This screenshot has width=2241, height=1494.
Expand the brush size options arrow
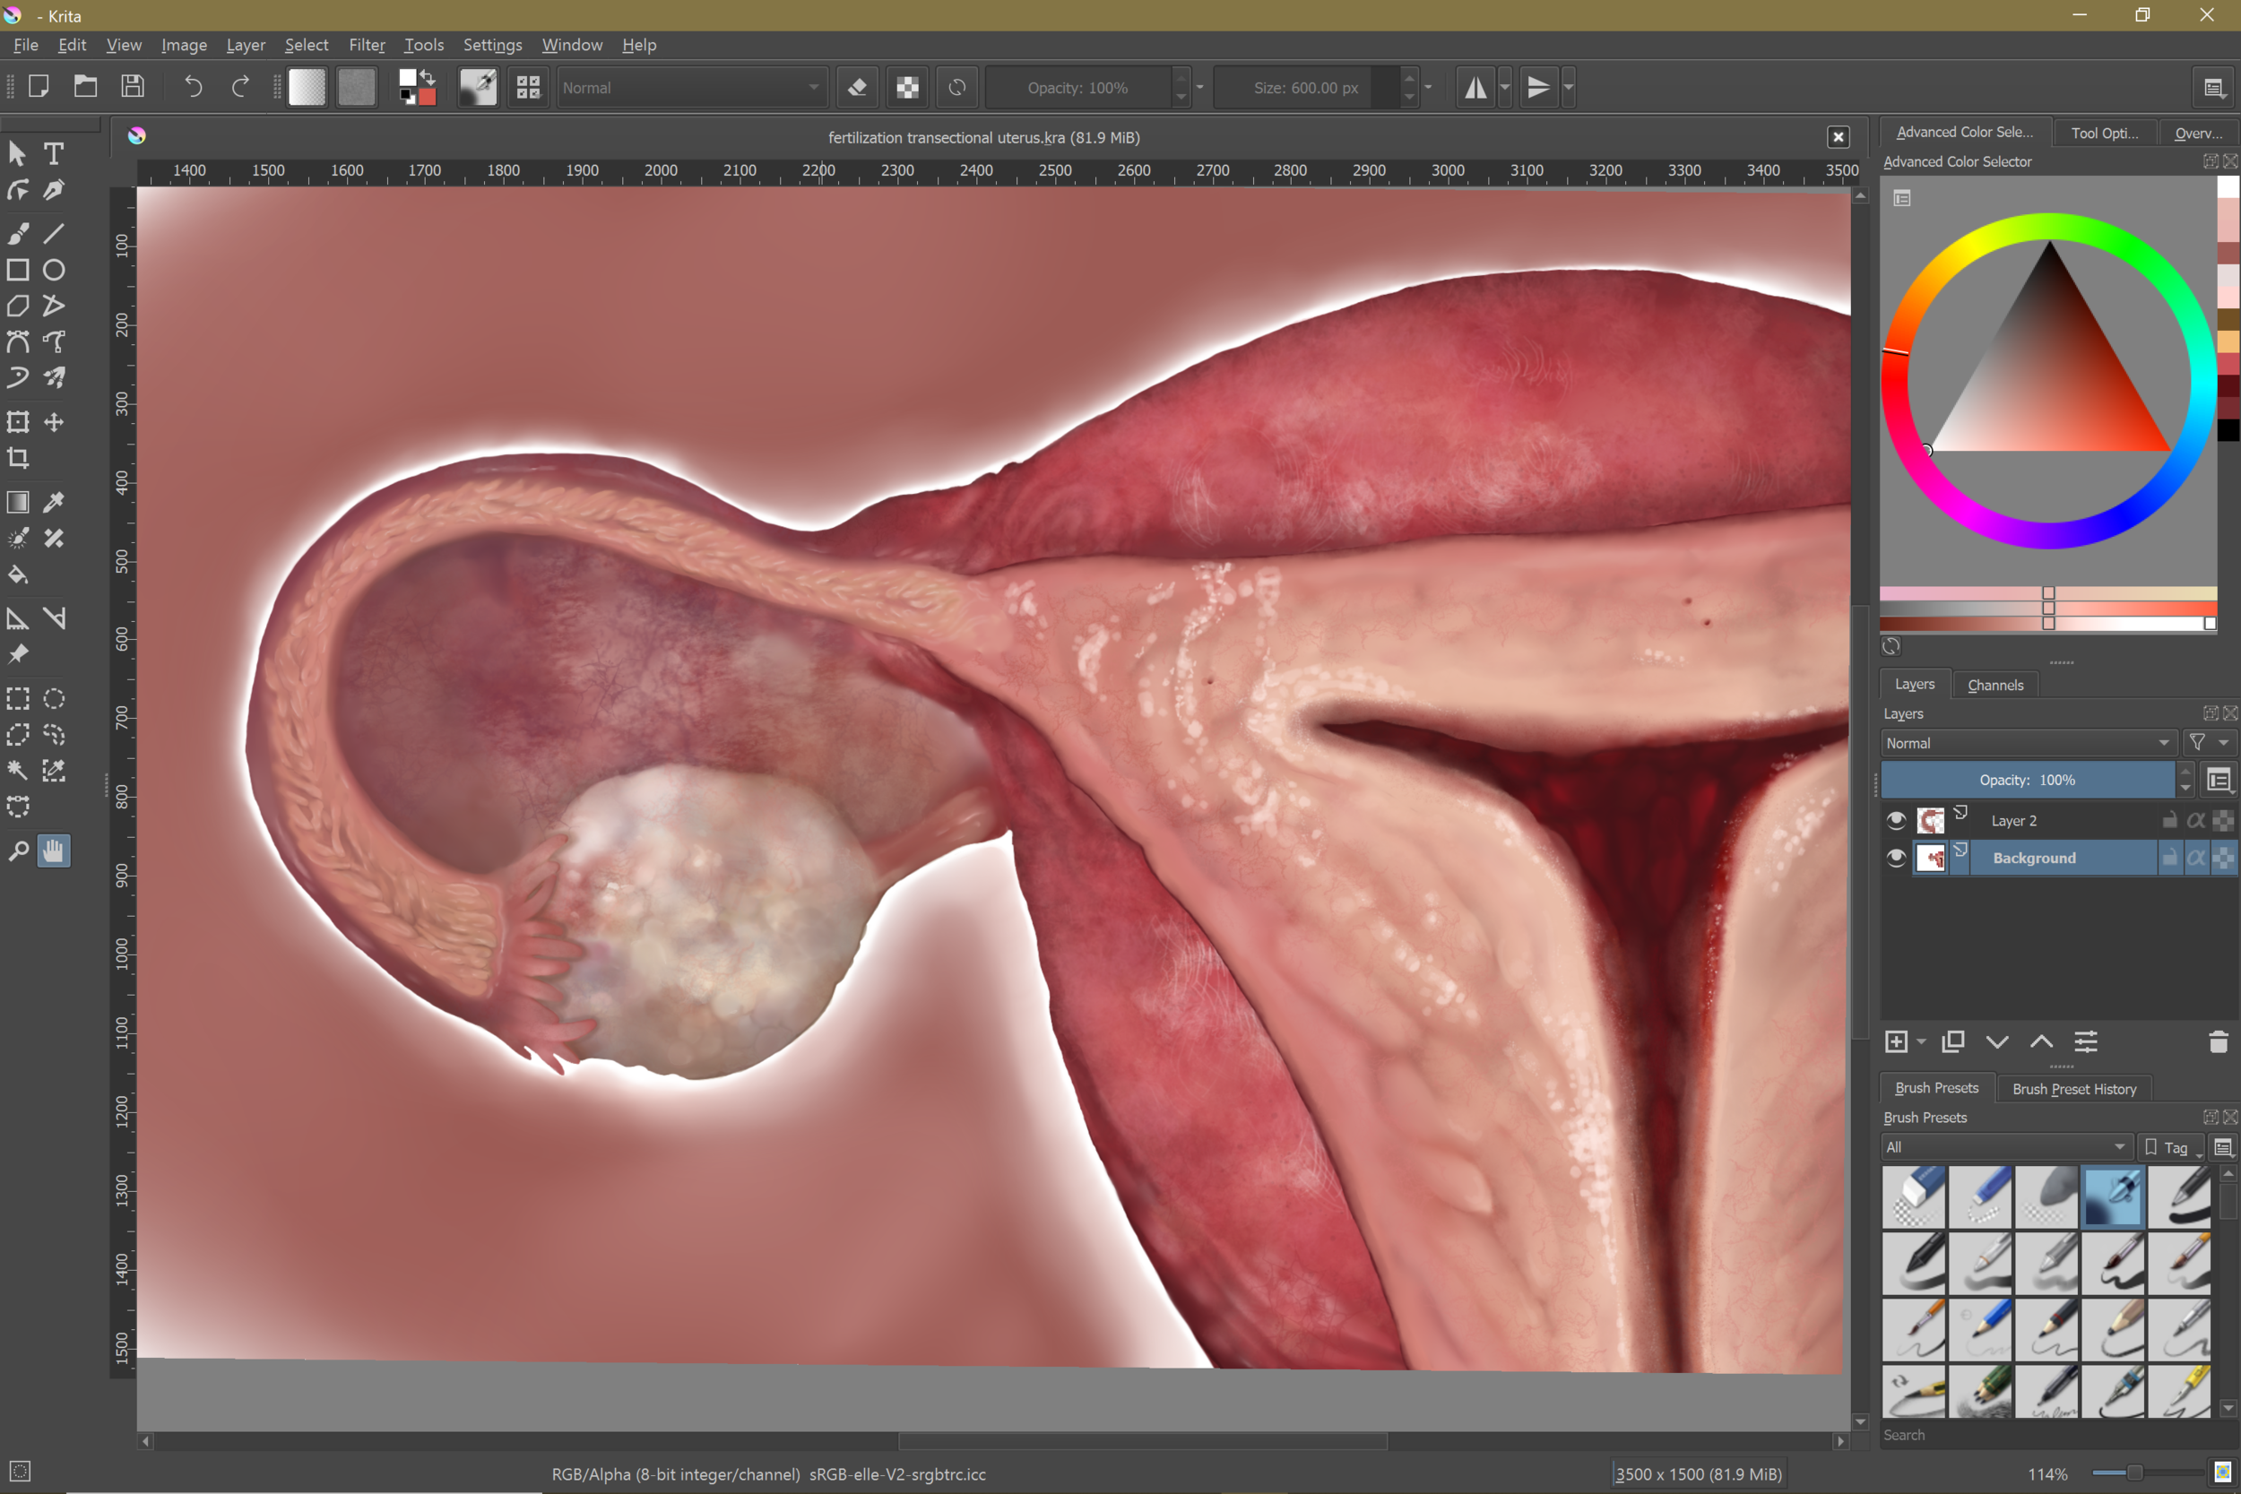(x=1426, y=87)
